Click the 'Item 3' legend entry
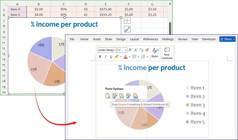Screen dimensions: 238x140 pyautogui.click(x=195, y=105)
